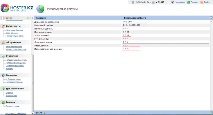Viewport: 213px width, 115px height.
Task: Select Базы данных table row
Action: pos(122,46)
